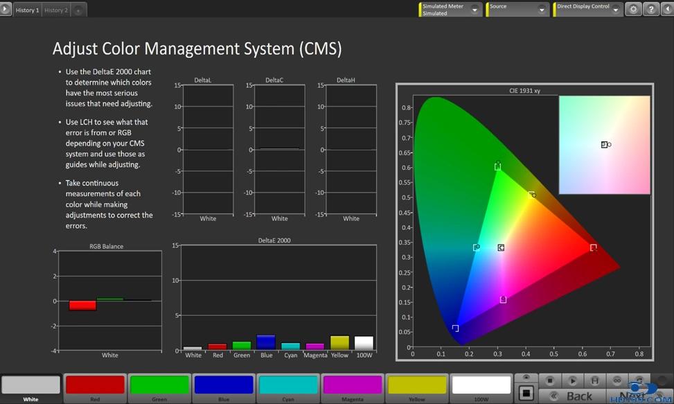Click the save icon in control bar
The image size is (674, 404).
coord(594,380)
